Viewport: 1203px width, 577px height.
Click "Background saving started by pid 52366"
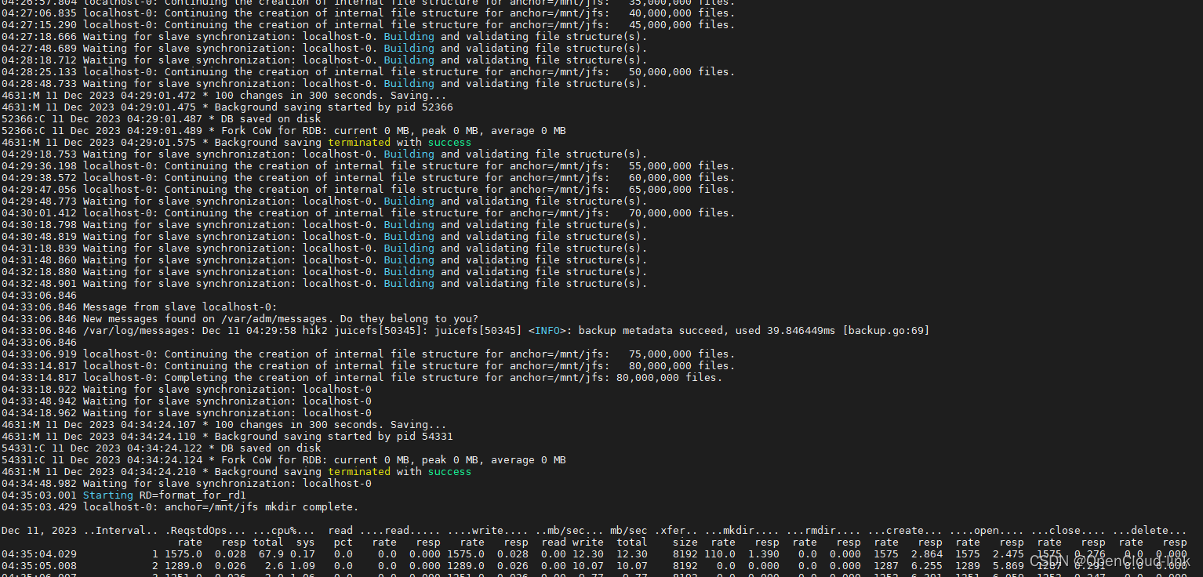click(333, 107)
